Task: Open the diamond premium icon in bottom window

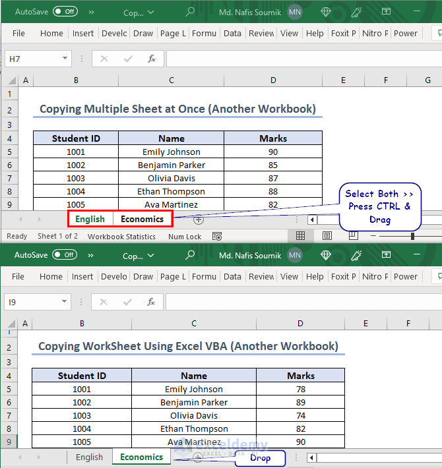Action: [x=326, y=255]
